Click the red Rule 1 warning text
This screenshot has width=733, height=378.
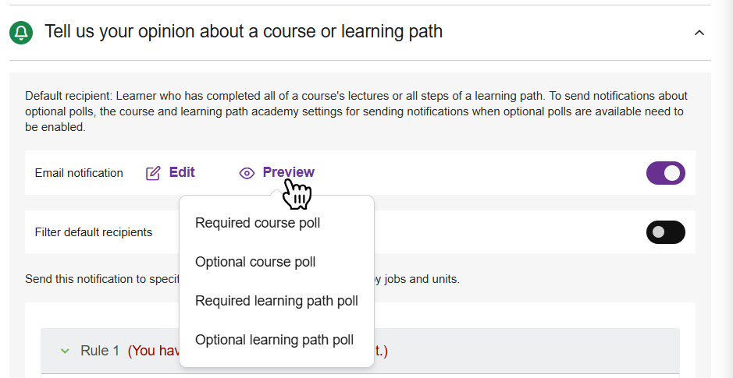tap(154, 351)
